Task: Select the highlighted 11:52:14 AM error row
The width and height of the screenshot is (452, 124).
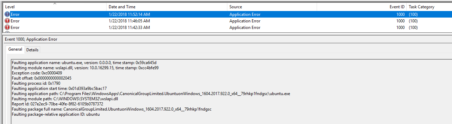Action: (227, 14)
